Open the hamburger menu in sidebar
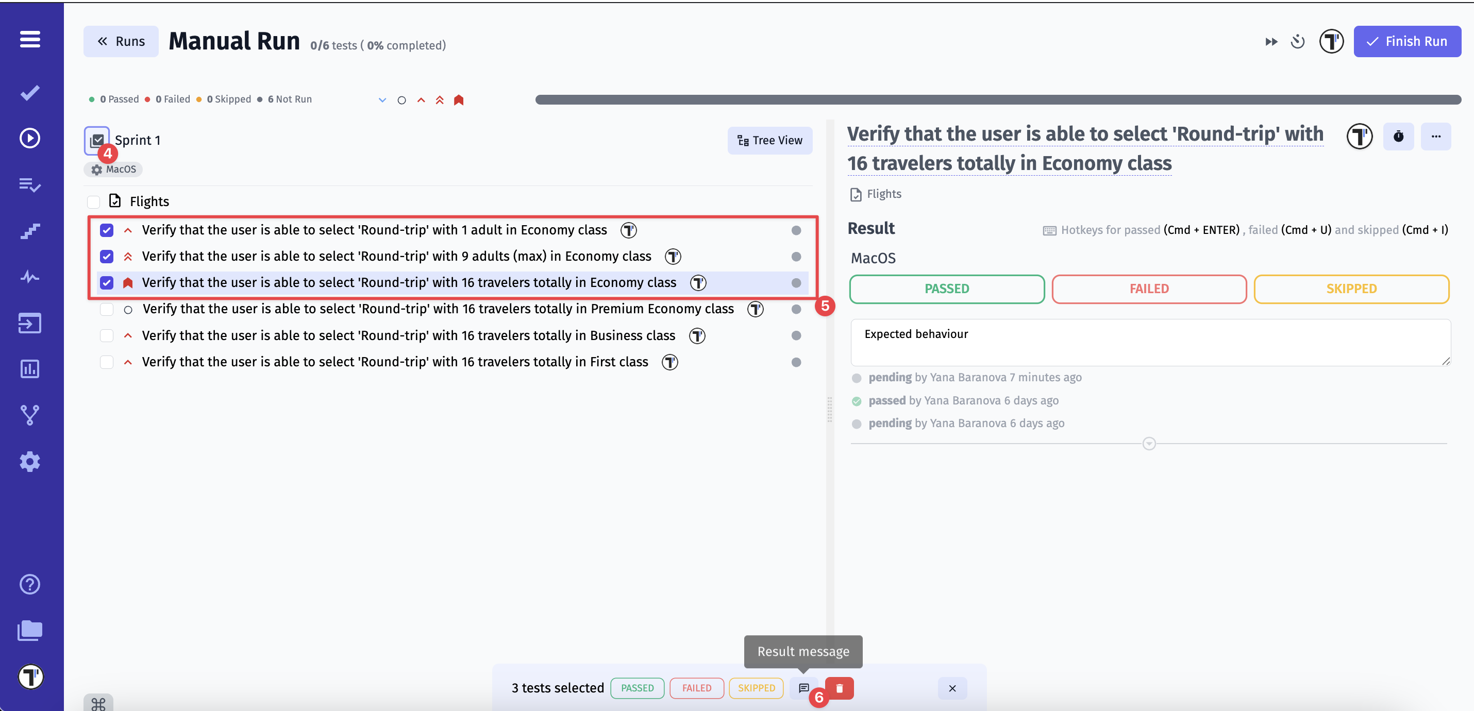This screenshot has height=711, width=1474. point(30,40)
